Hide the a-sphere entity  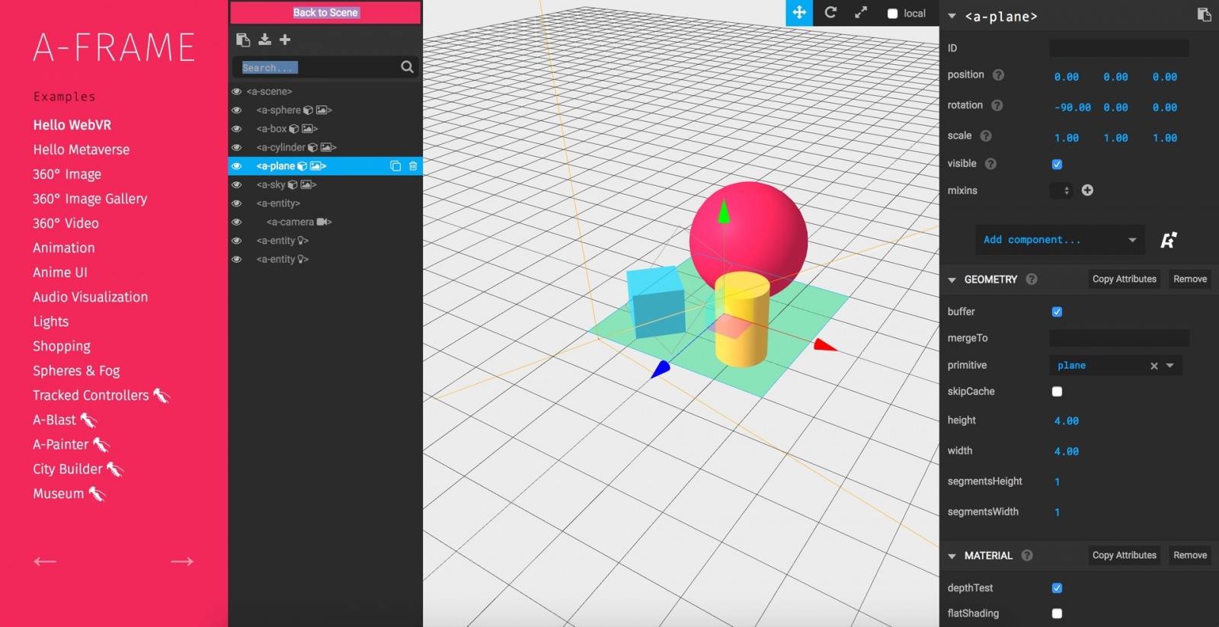click(x=237, y=110)
